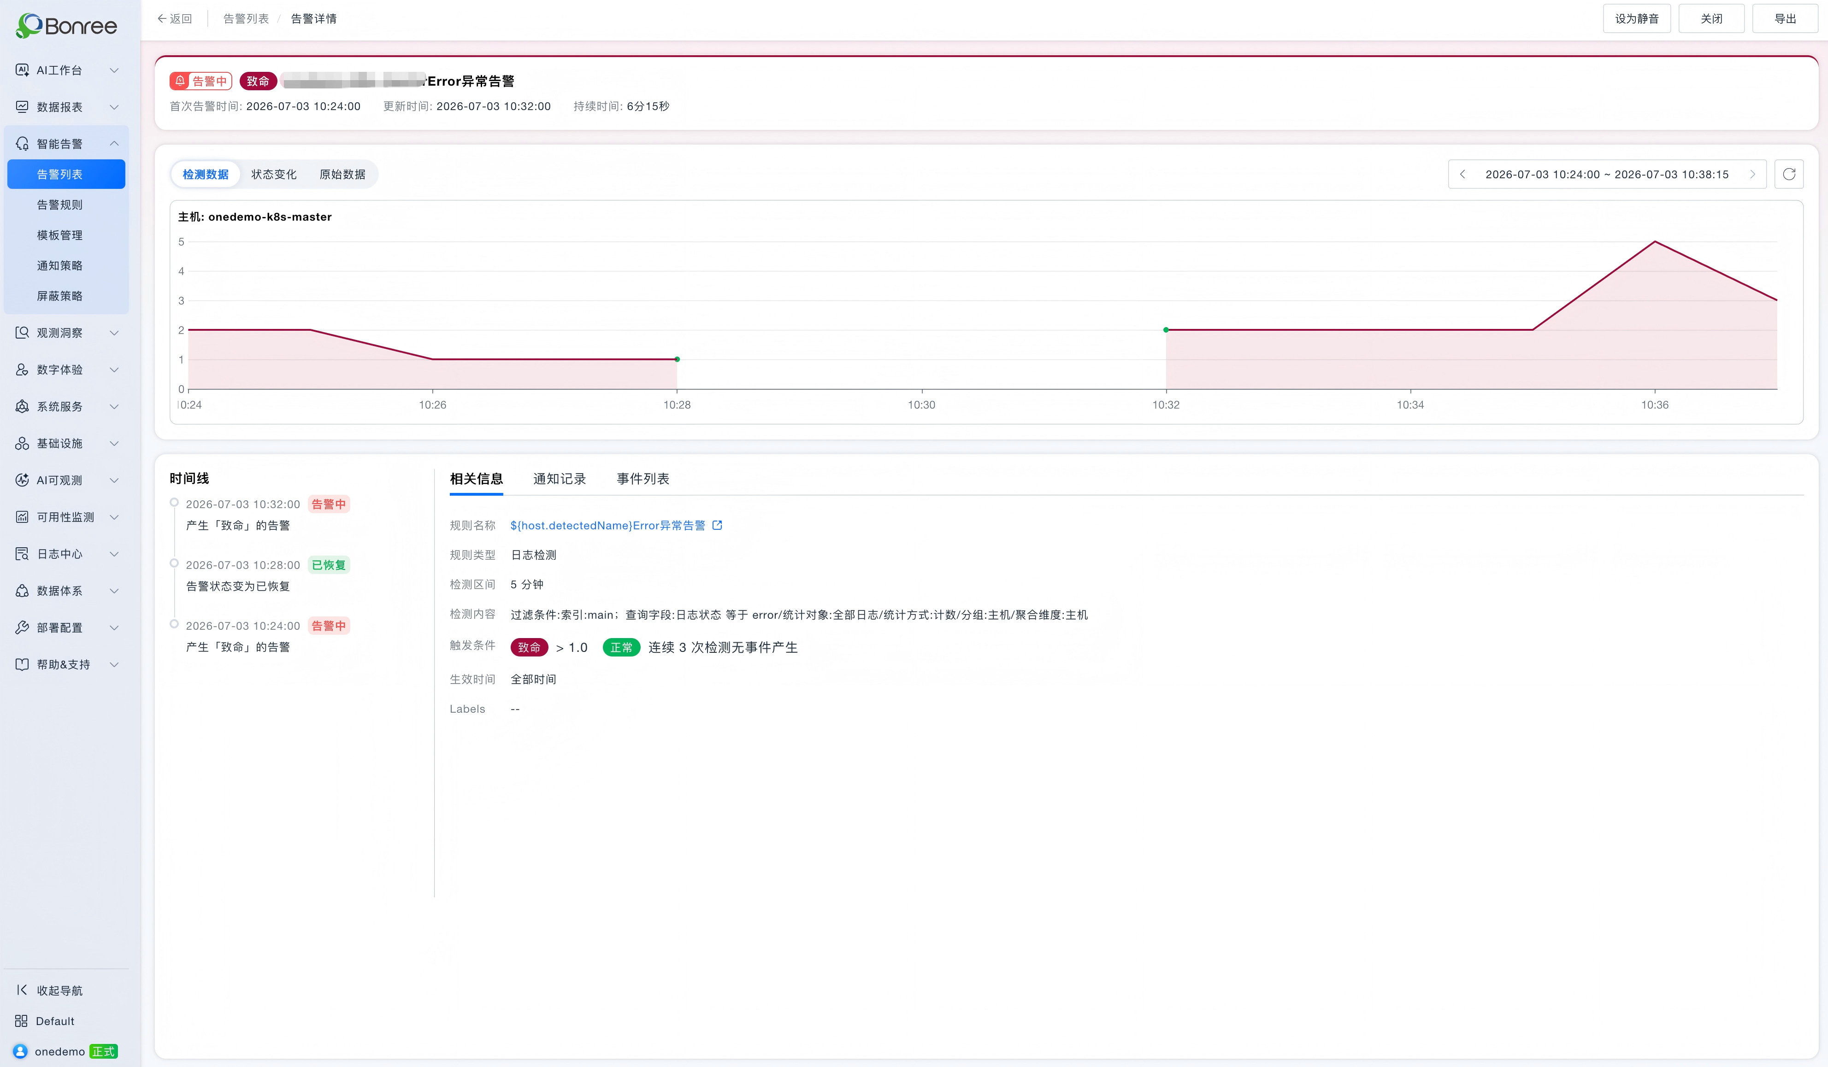Click the 数字体验 user icon
Screen dimensions: 1828x1067
[x=23, y=369]
